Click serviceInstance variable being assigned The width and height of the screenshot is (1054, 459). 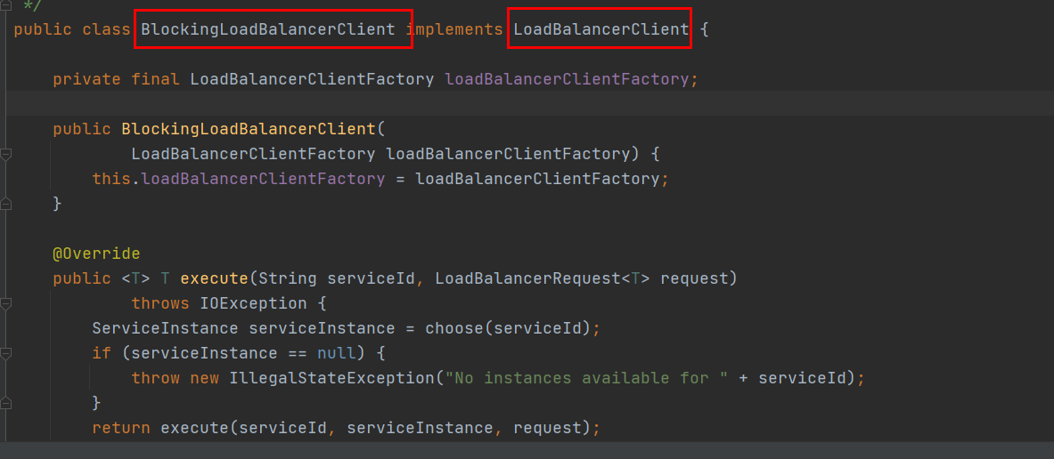tap(322, 328)
